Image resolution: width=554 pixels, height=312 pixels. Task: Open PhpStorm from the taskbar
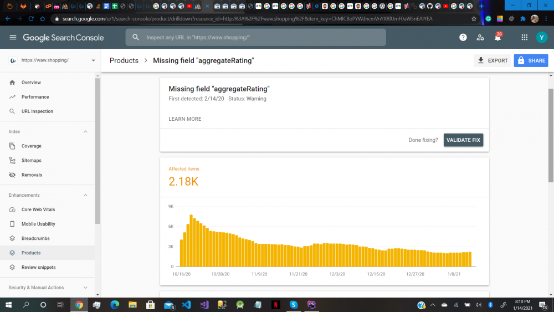(311, 305)
